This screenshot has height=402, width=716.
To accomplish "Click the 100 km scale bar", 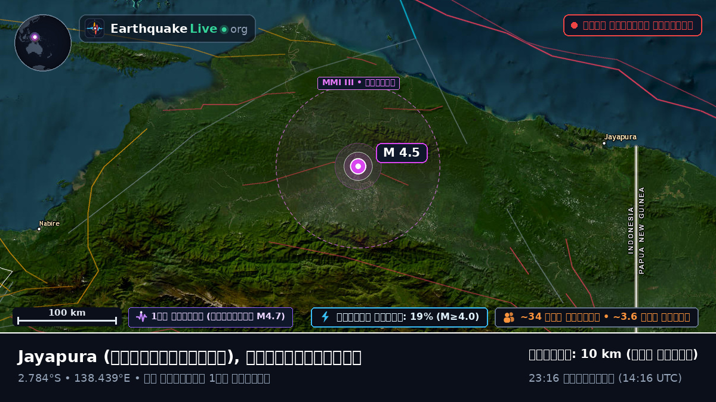I will (67, 317).
